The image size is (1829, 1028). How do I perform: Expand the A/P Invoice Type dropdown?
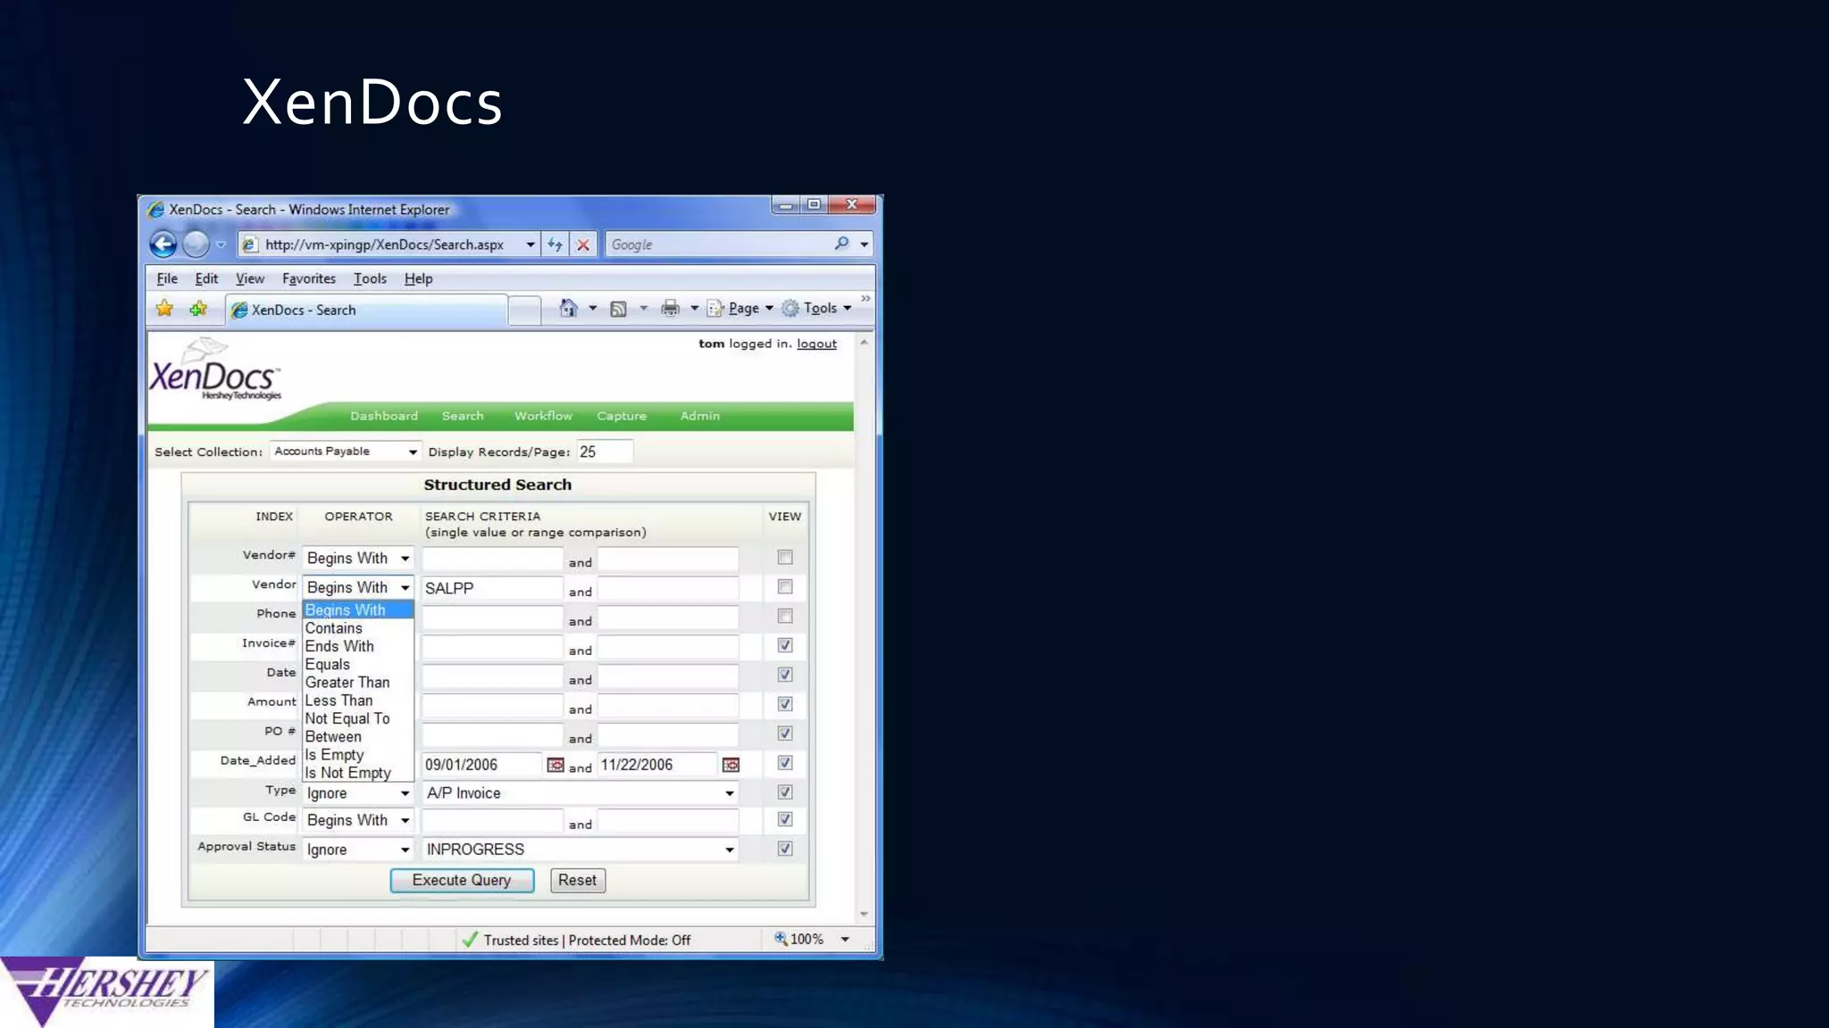click(729, 793)
